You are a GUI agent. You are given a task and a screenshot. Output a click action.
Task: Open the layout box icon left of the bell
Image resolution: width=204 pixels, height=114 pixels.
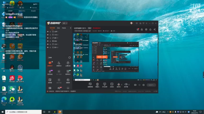(x=146, y=29)
